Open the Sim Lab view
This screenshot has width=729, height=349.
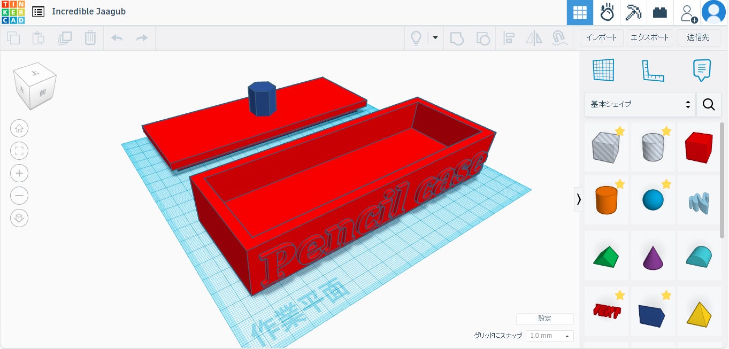607,12
